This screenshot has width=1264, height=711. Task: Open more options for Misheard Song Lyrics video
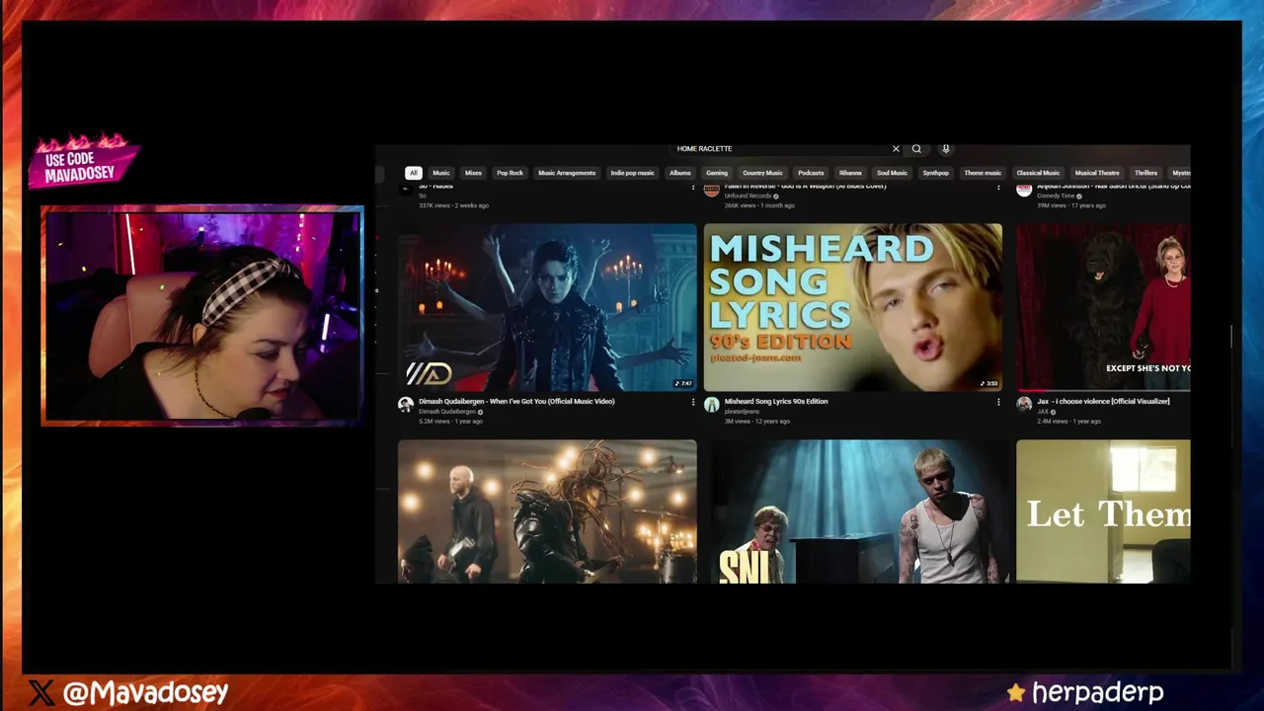click(997, 402)
